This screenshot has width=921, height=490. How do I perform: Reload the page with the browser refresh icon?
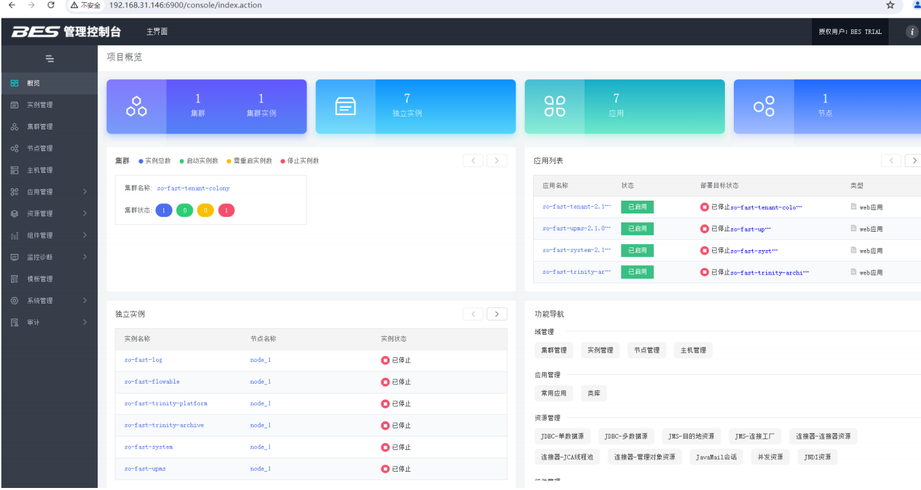51,5
